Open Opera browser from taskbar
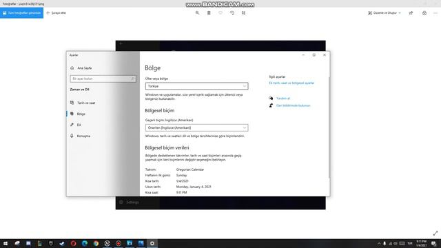The width and height of the screenshot is (441, 248). point(74,243)
